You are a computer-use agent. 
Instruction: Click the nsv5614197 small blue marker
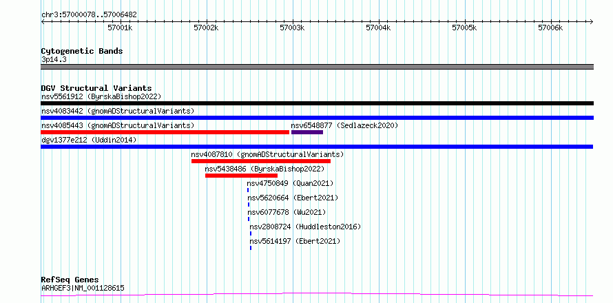(251, 248)
